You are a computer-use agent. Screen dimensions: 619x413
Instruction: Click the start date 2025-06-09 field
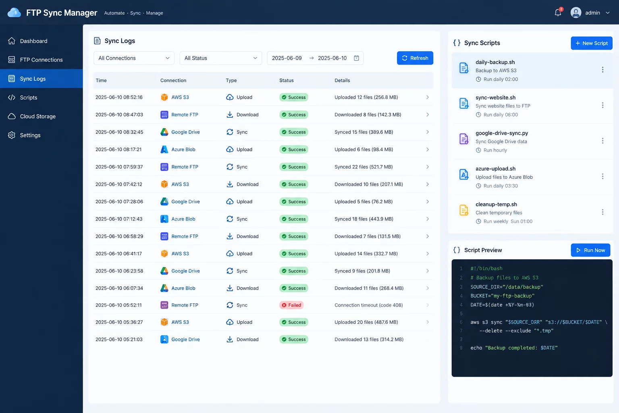click(x=287, y=58)
